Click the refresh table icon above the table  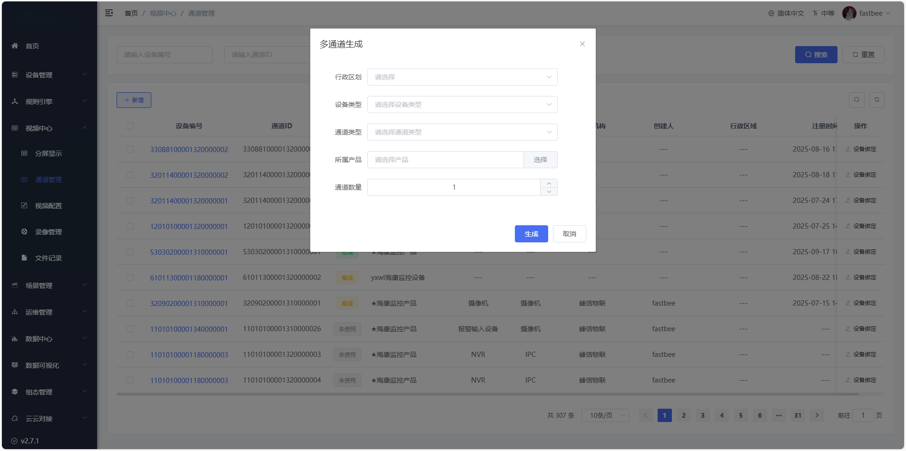point(876,100)
